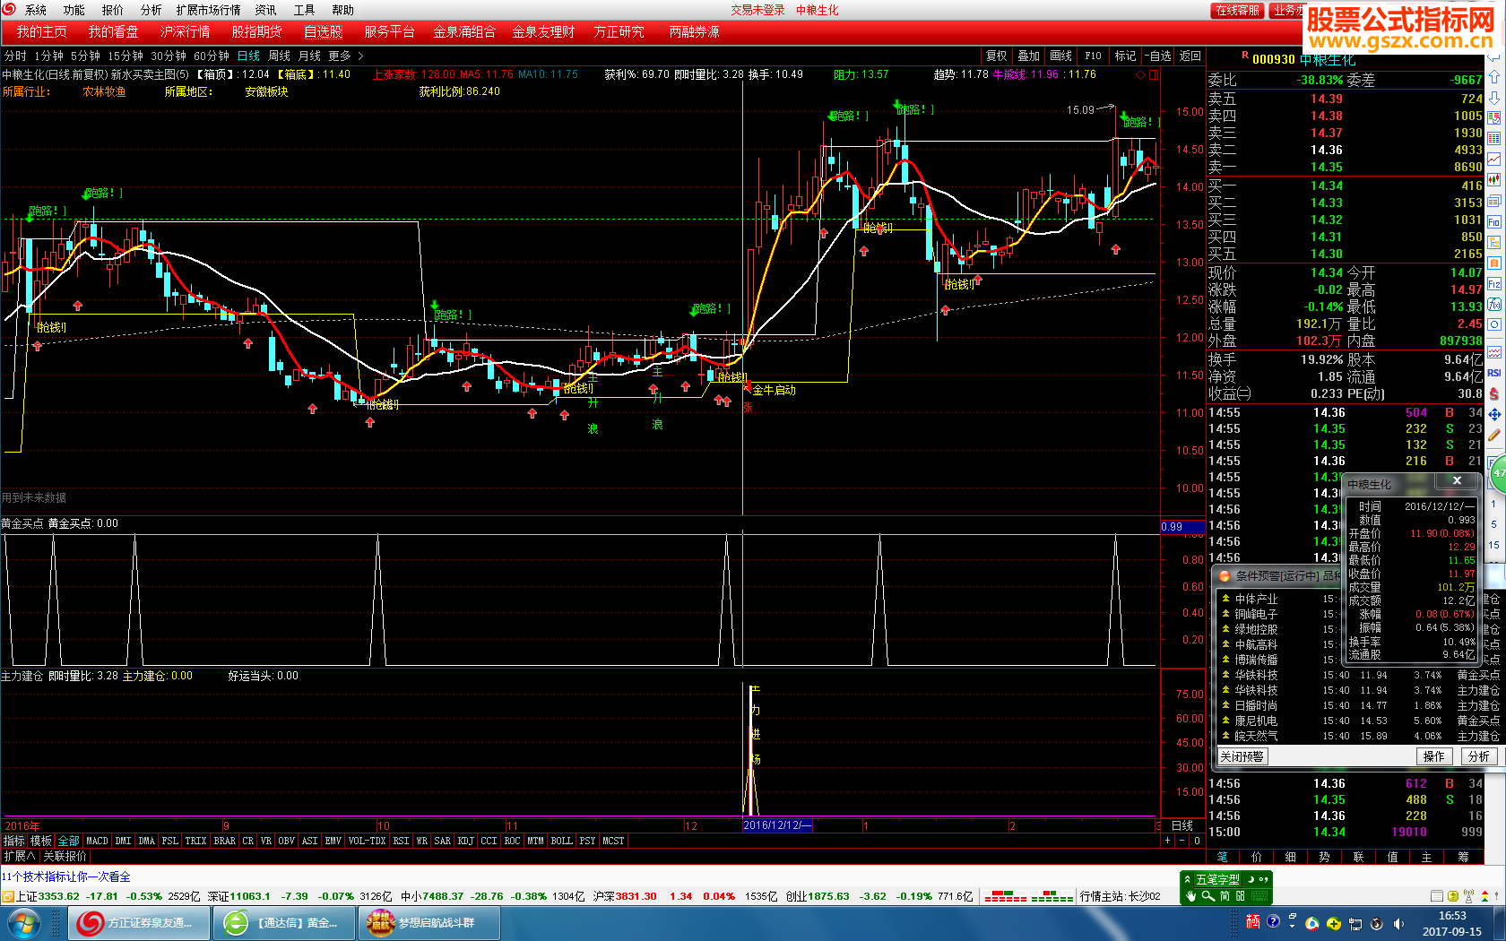Select the MACD indicator tab
Viewport: 1506px width, 941px height.
[97, 841]
